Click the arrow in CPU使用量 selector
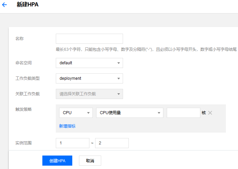The height and width of the screenshot is (169, 238). 159,113
